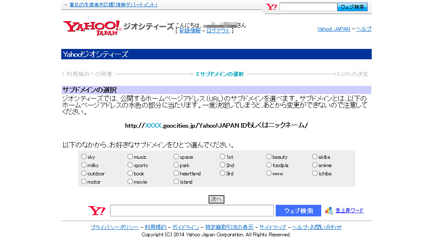Click the Y! logo beside bottom search field
This screenshot has width=433, height=250.
click(97, 211)
